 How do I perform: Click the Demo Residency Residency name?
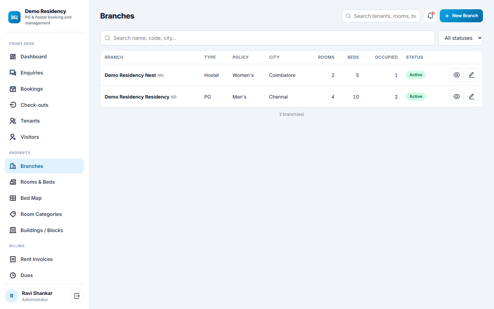click(x=137, y=97)
